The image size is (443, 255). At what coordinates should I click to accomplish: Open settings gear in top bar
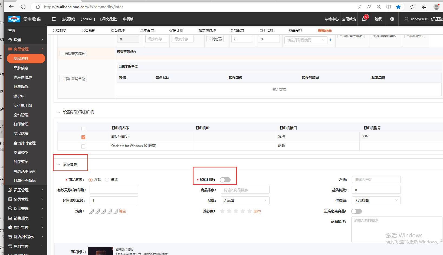(x=392, y=19)
